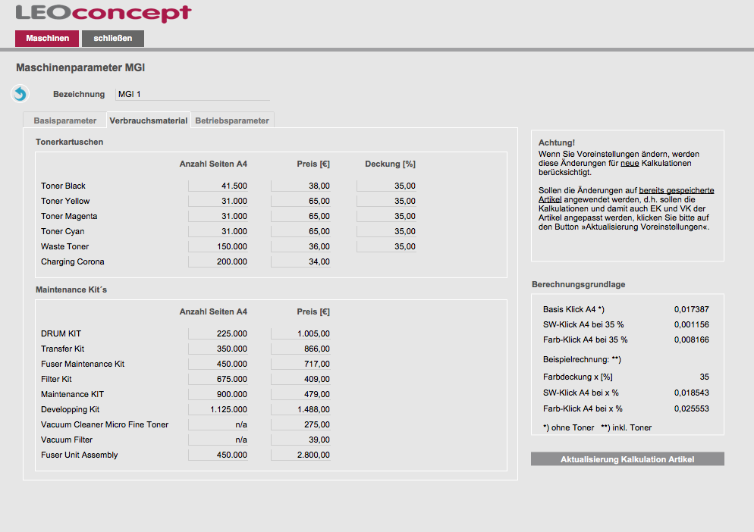754x532 pixels.
Task: Edit Toner Magenta page count field
Action: [218, 216]
